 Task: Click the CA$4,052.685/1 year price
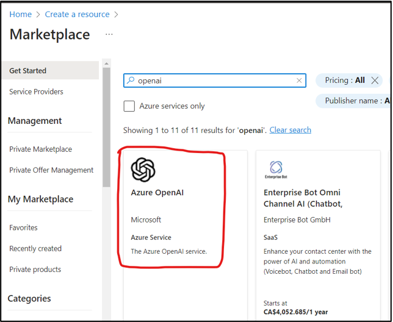pyautogui.click(x=295, y=312)
